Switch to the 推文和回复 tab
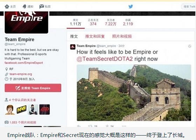196x140 pixels. [x=95, y=36]
